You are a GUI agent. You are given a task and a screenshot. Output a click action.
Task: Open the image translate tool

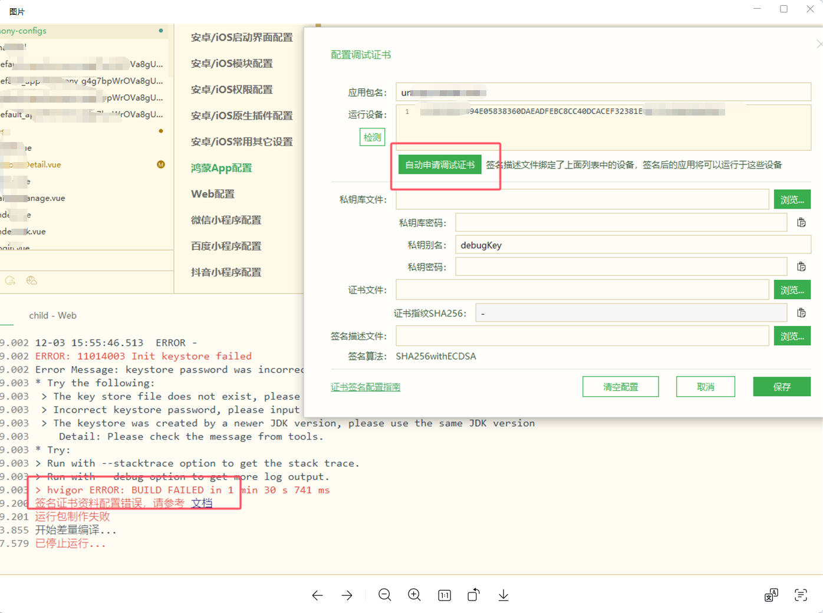771,595
